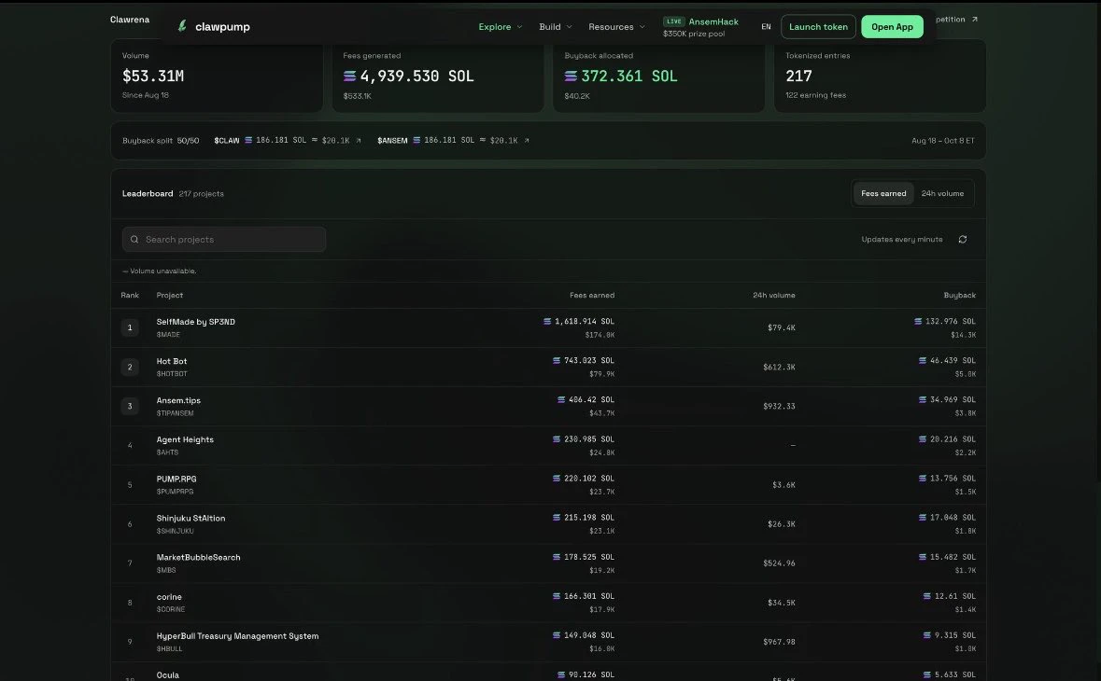Open the Hot Bot project row
Screen dimensions: 1101x681
(547, 367)
